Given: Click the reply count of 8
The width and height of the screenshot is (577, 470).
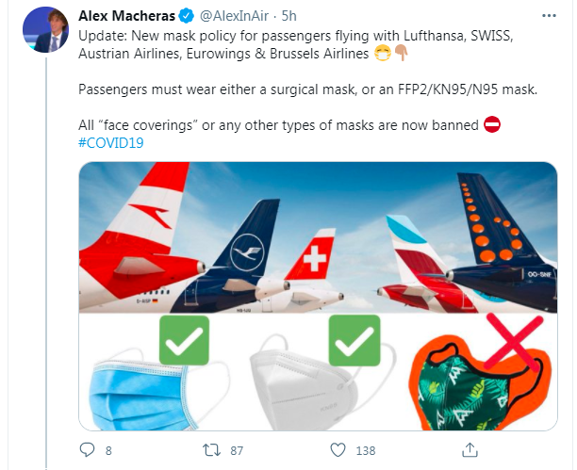Looking at the screenshot, I should (109, 451).
